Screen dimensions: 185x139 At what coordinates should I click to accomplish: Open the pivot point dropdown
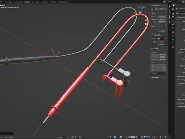tap(69, 137)
